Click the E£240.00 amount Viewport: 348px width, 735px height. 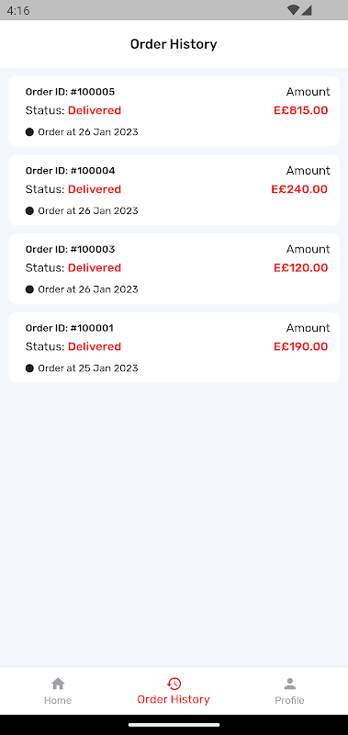pos(299,189)
